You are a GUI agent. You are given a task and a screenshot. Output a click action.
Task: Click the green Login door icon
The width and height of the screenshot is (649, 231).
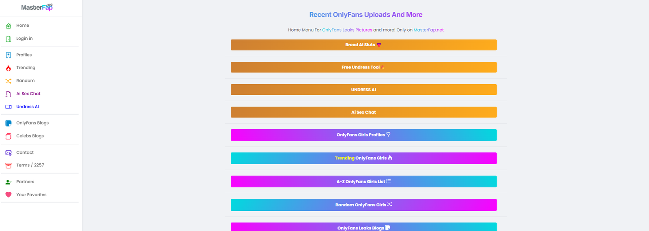pyautogui.click(x=9, y=39)
